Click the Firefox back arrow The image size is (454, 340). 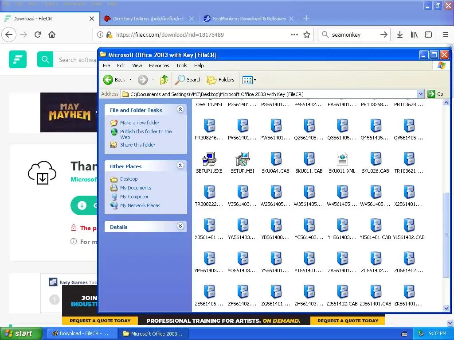9,35
